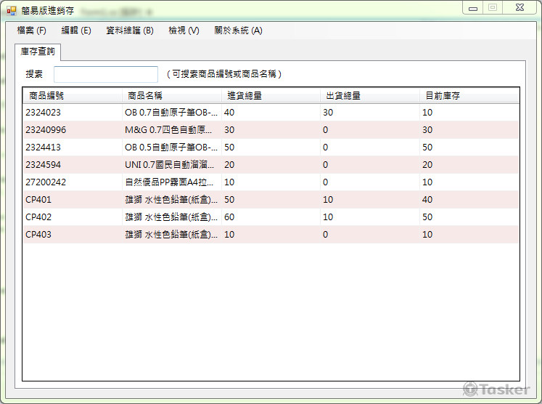Sort by 商品編號 column header
The image size is (542, 404).
coord(73,96)
